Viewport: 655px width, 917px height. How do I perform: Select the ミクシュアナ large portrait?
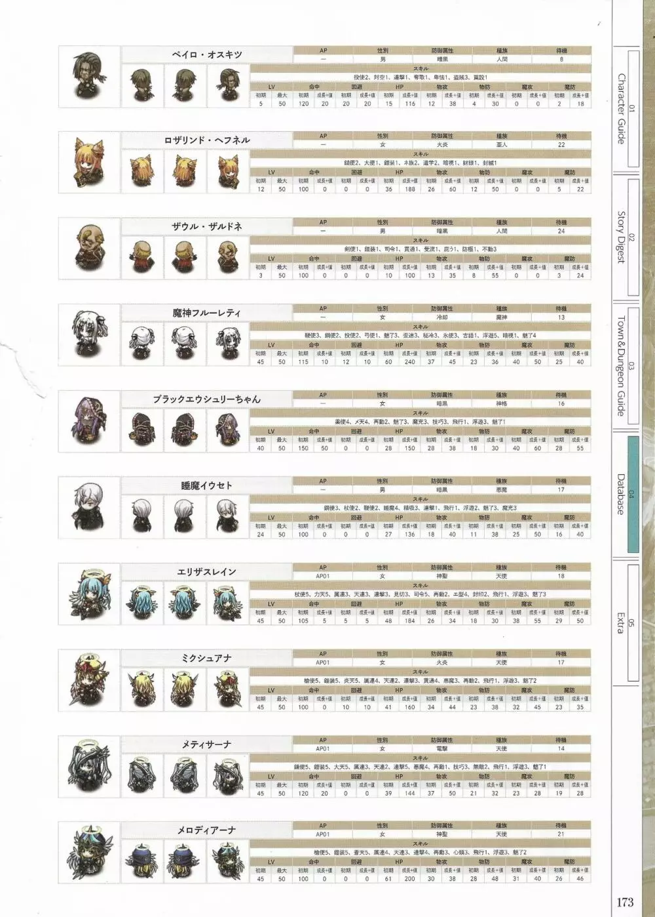[89, 680]
